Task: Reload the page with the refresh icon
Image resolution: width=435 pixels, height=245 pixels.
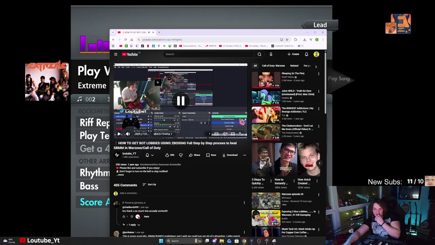Action: (125, 40)
